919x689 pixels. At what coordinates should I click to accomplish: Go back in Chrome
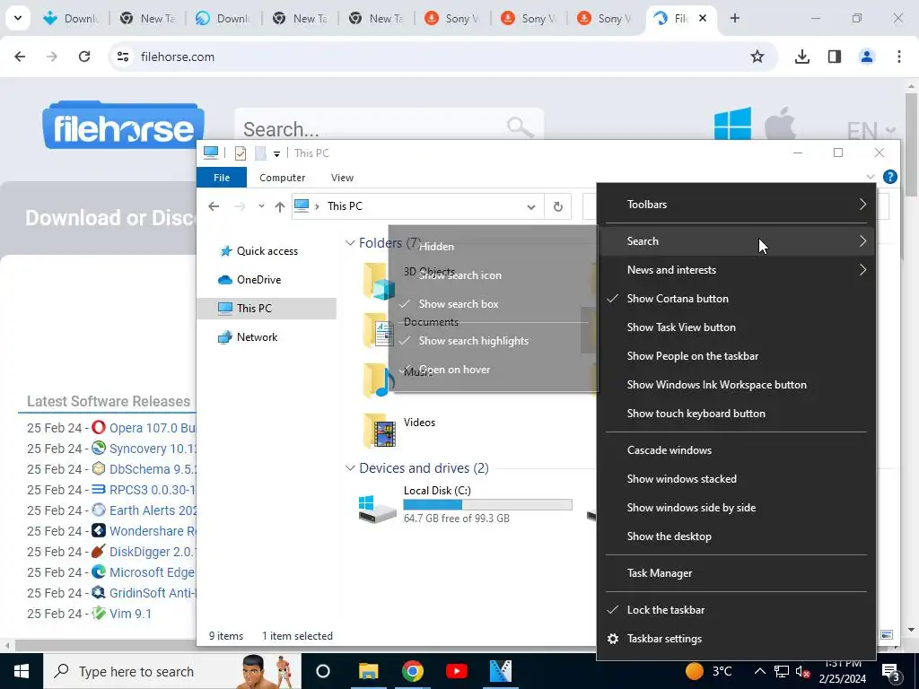click(20, 57)
